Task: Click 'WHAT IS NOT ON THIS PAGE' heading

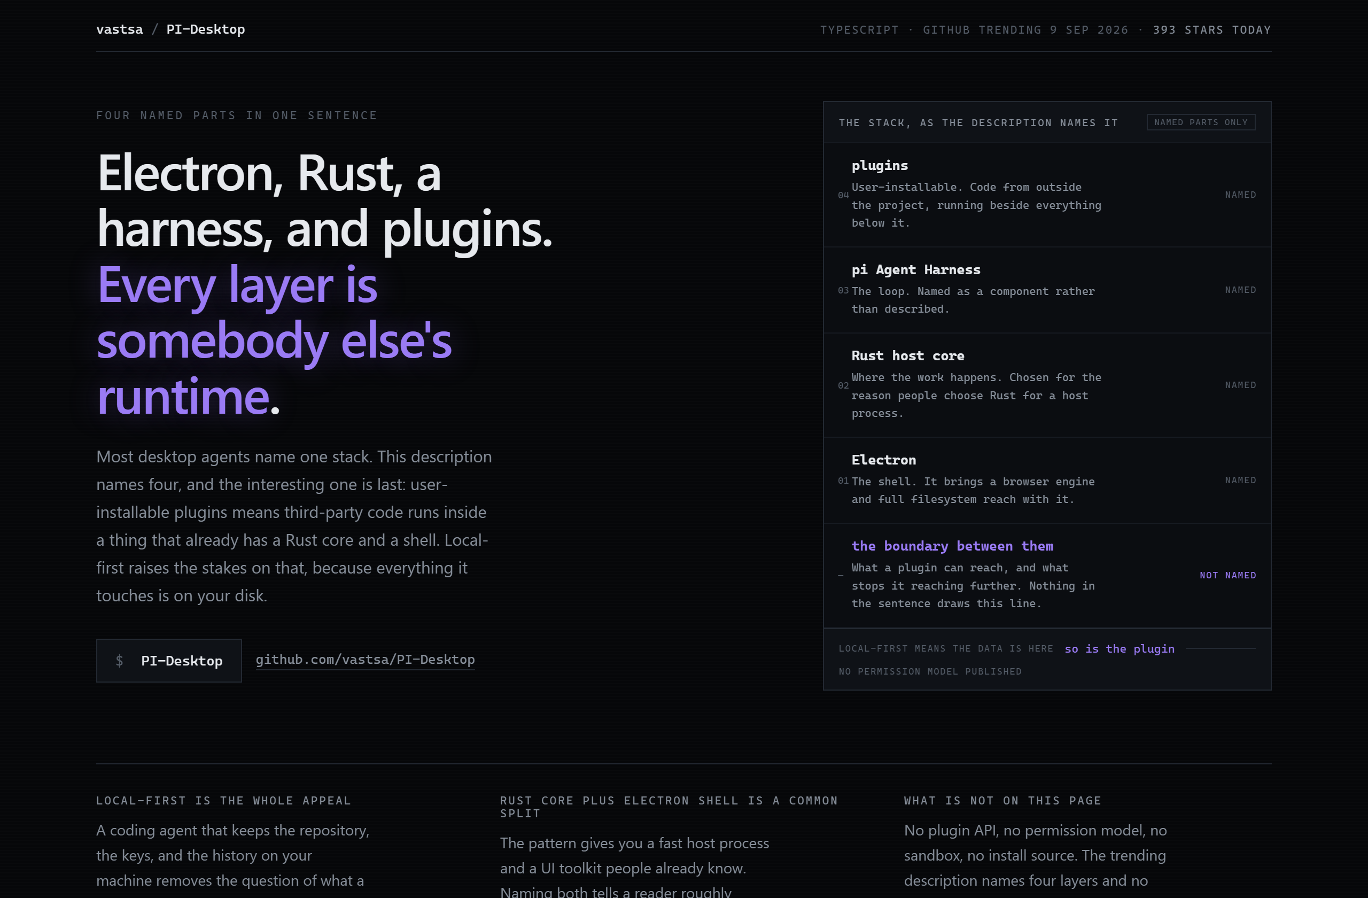Action: (1002, 800)
